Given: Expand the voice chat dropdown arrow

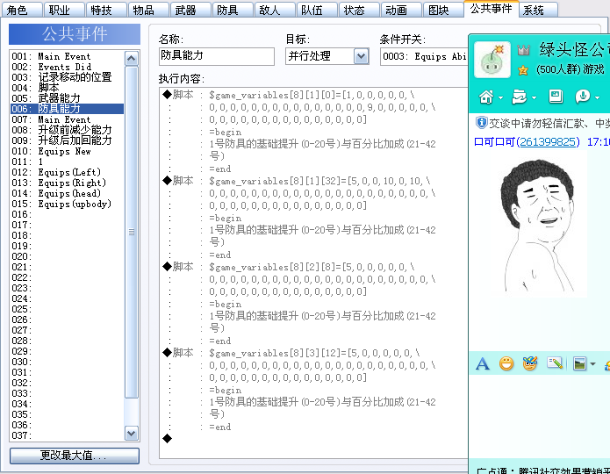Looking at the screenshot, I should (x=597, y=97).
